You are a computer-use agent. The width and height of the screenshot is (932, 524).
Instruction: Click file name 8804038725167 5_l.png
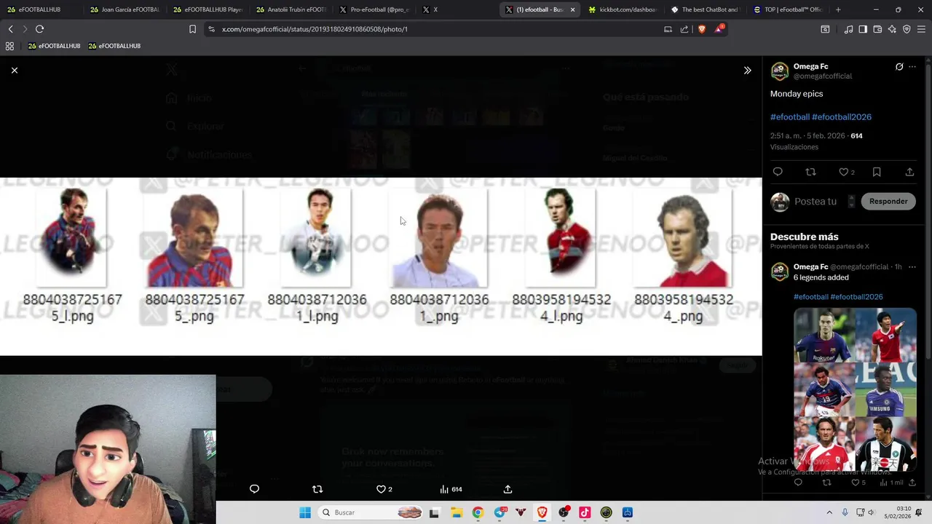(72, 308)
